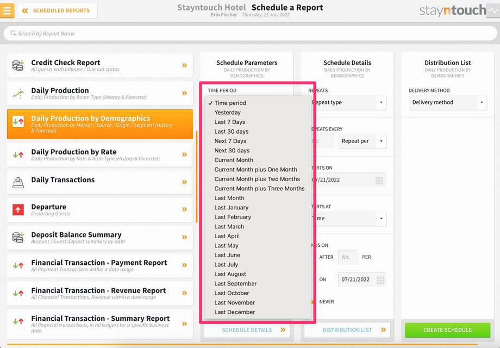Click the search magnifier icon
500x348 pixels.
click(14, 33)
